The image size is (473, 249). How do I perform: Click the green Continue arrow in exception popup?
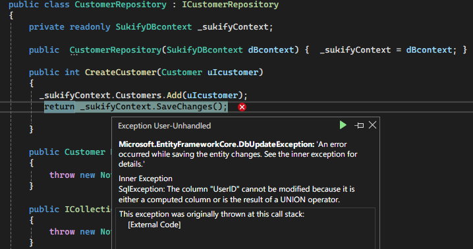pyautogui.click(x=343, y=125)
